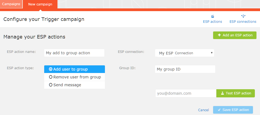The image size is (260, 115).
Task: Focus the ESP action name field
Action: click(74, 53)
